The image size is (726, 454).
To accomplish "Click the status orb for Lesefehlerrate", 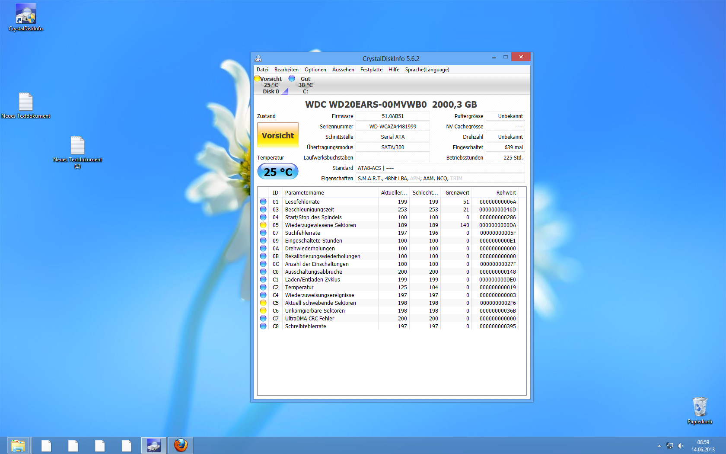I will [x=263, y=202].
